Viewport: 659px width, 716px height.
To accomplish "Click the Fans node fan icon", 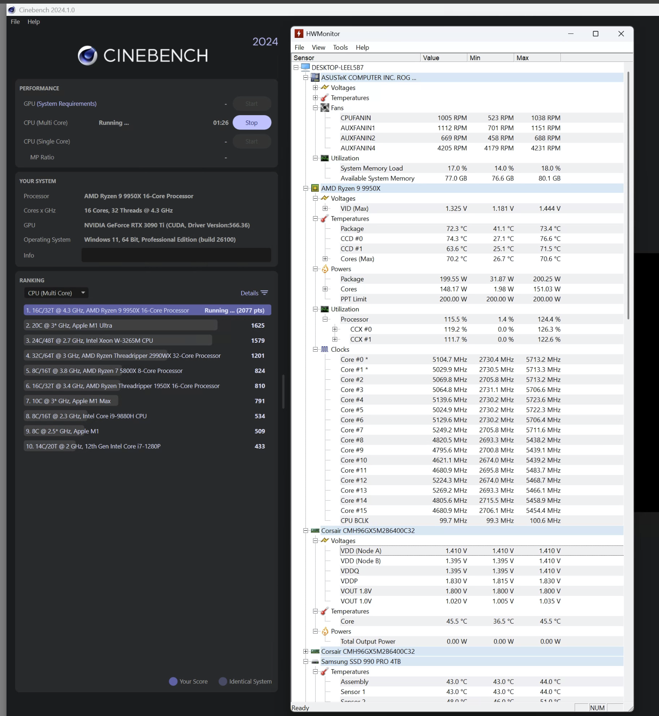I will coord(325,107).
